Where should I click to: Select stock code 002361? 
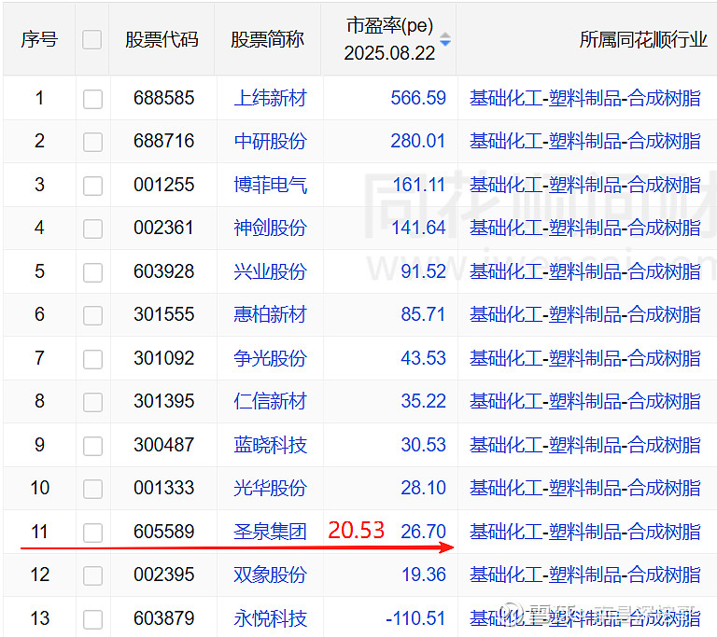164,228
